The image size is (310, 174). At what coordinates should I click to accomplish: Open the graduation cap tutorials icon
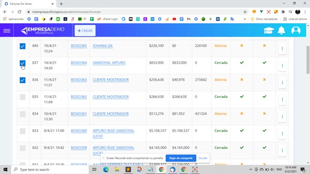(x=269, y=30)
